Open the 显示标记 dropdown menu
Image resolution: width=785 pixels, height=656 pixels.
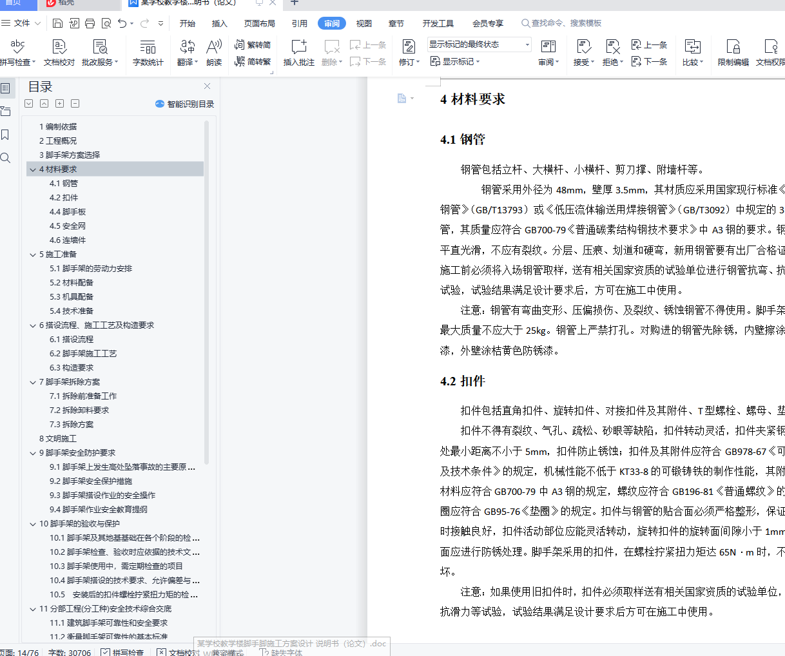click(455, 62)
